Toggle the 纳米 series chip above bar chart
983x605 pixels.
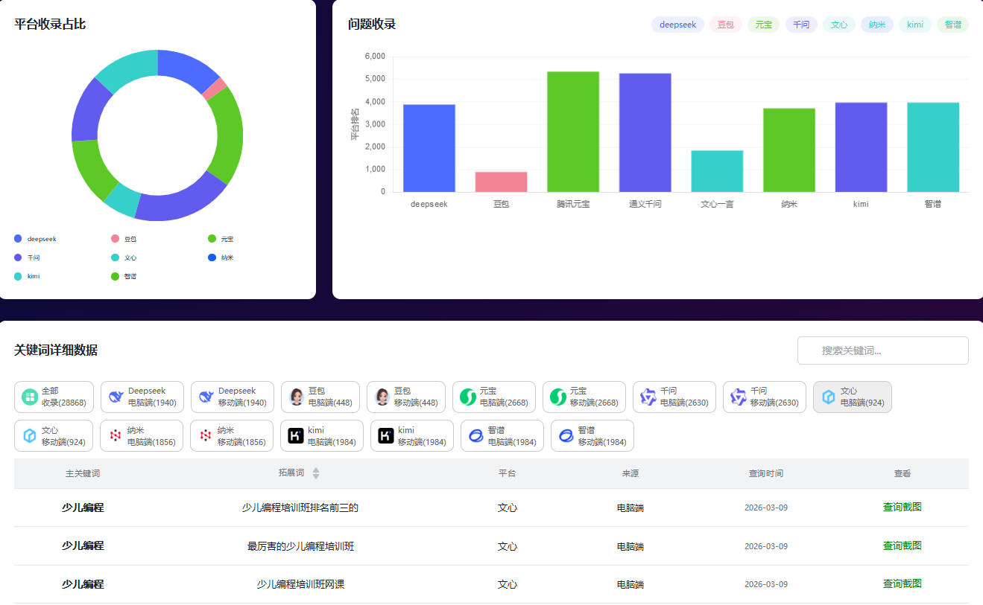[877, 25]
